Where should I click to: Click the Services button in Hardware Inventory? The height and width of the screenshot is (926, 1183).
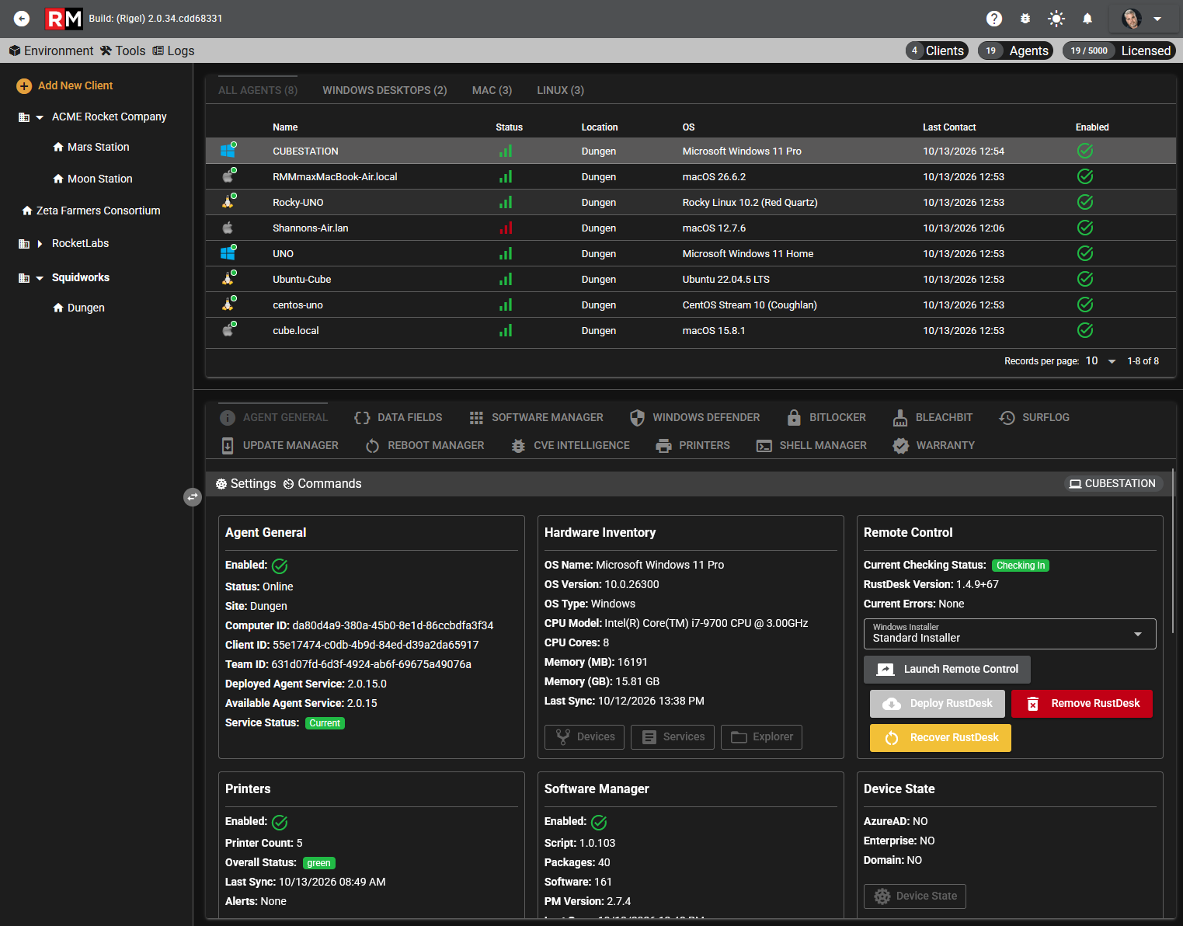(673, 736)
